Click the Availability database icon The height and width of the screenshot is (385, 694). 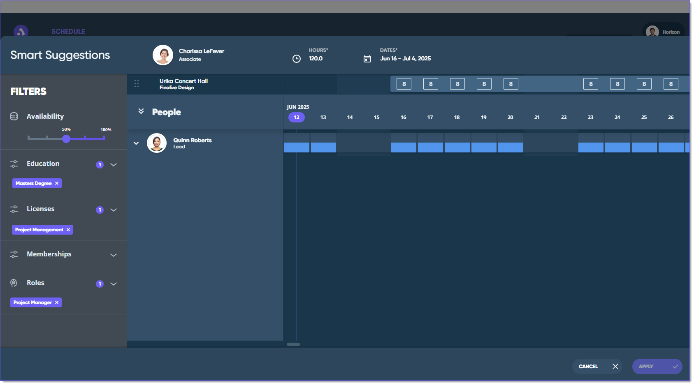point(14,116)
